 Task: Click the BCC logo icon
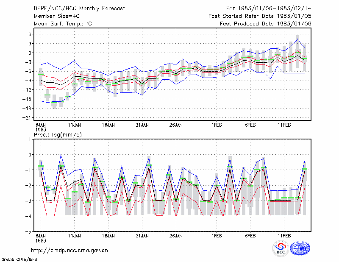pos(281,248)
